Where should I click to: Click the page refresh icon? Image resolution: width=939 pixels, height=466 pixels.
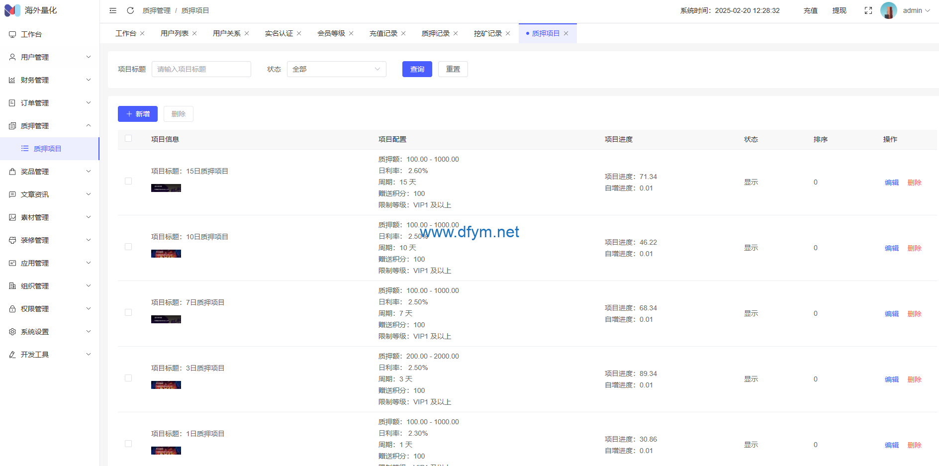(x=130, y=10)
